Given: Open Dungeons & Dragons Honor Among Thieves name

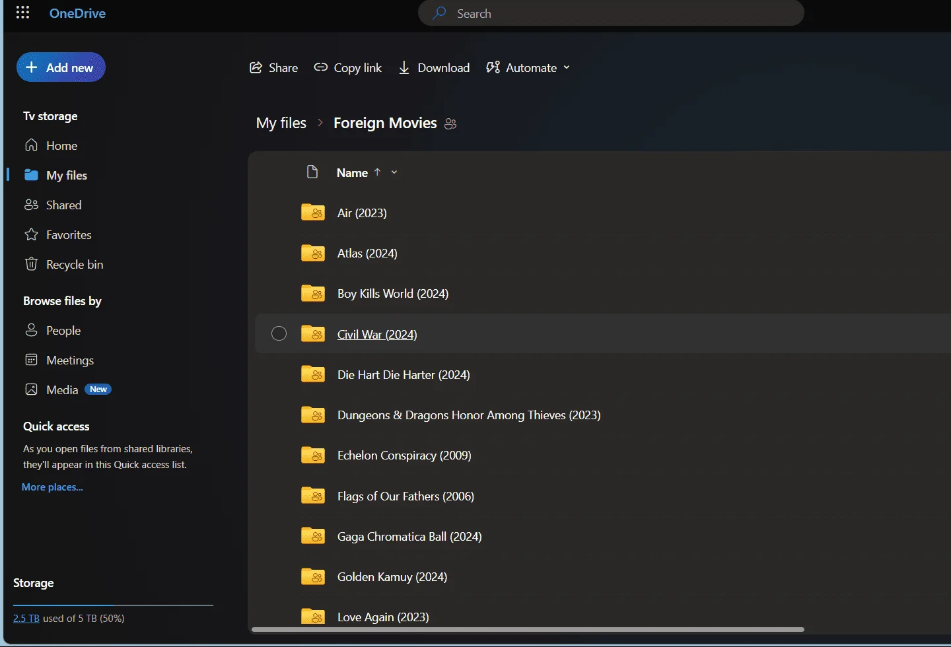Looking at the screenshot, I should [x=469, y=415].
